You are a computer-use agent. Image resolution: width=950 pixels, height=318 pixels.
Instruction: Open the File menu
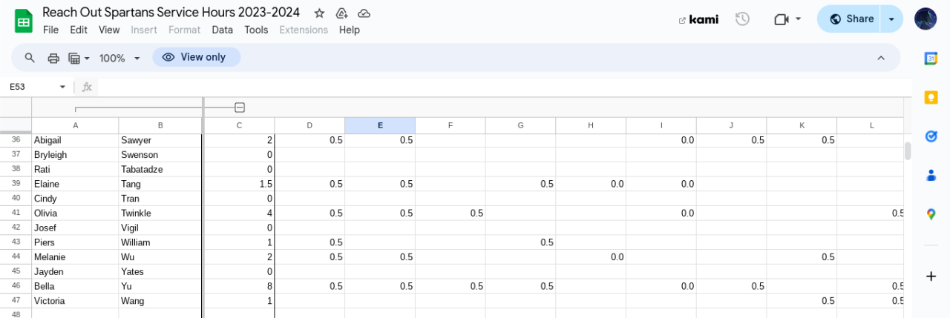(50, 30)
